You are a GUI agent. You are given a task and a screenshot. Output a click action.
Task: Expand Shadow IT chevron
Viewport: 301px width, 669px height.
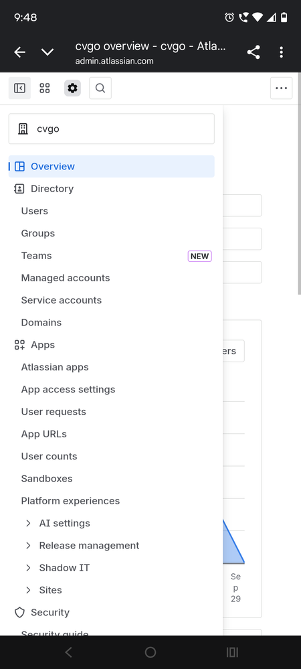coord(28,568)
